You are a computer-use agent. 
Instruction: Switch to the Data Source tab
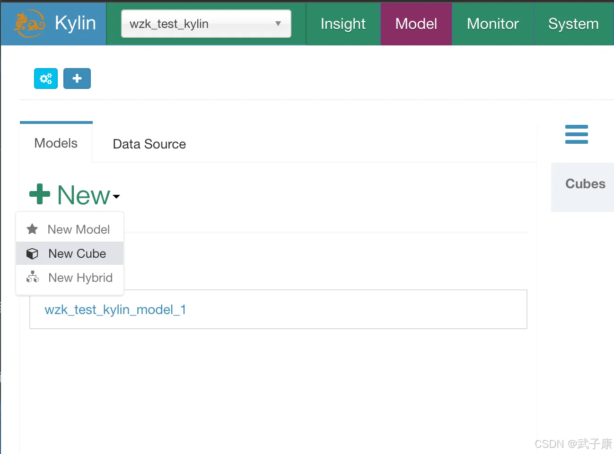[149, 144]
